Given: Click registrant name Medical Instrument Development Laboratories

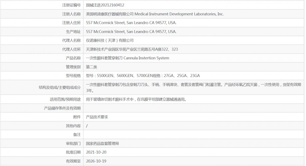Looking at the screenshot, I should tap(179, 14).
